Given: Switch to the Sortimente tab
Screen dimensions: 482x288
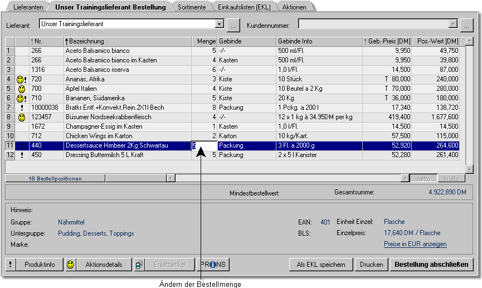Looking at the screenshot, I should (192, 7).
